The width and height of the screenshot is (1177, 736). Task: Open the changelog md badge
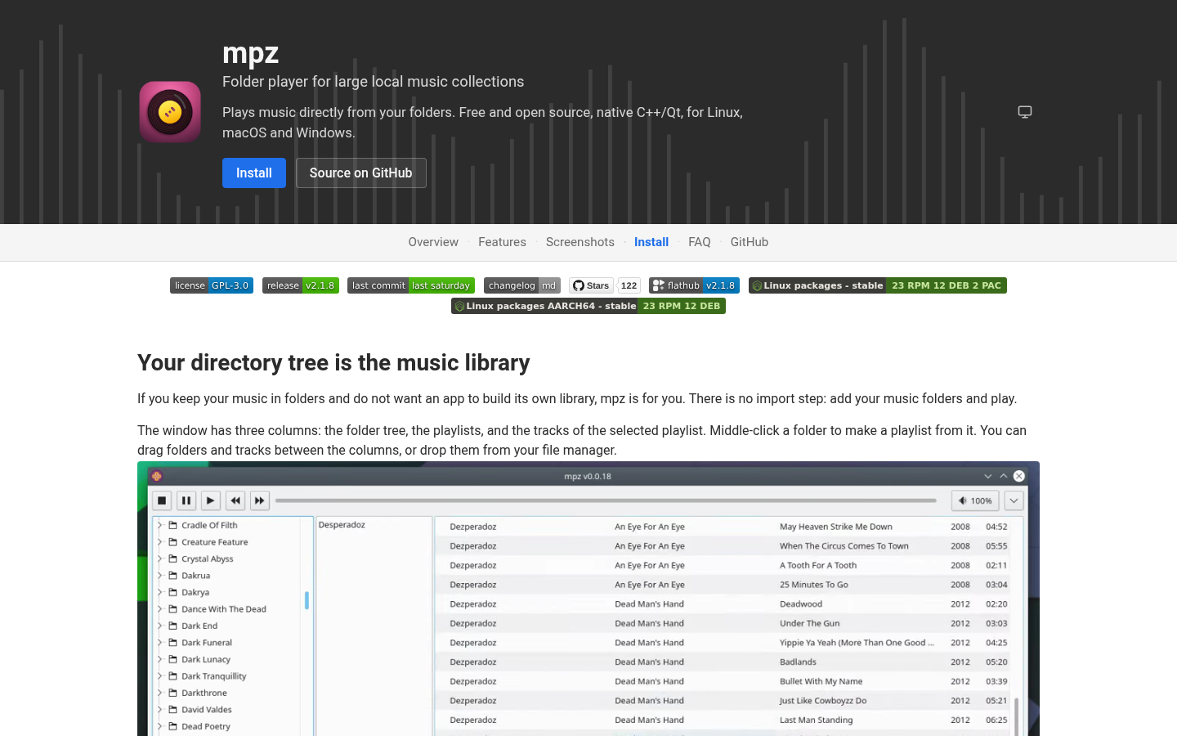tap(522, 285)
